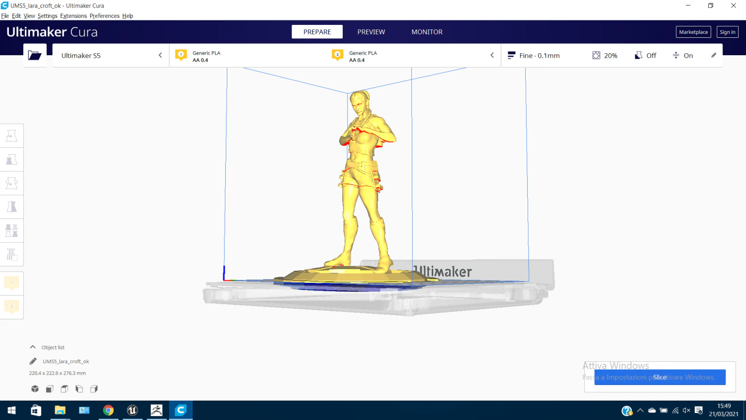This screenshot has width=746, height=420.
Task: Open the File menu
Action: click(x=5, y=16)
